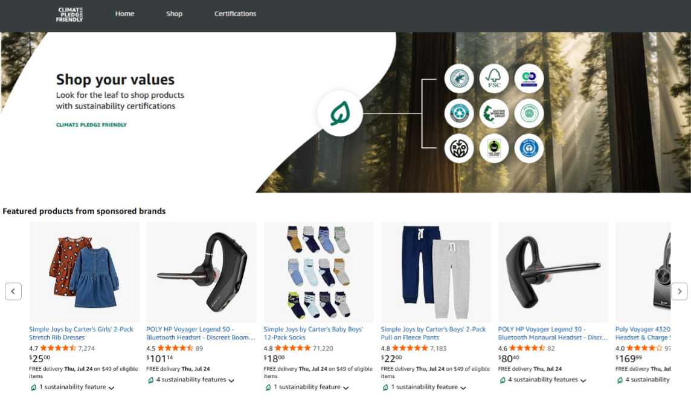Screen dimensions: 691x405
Task: Click the Climate Pledge Friendly logo in header
Action: coord(69,14)
